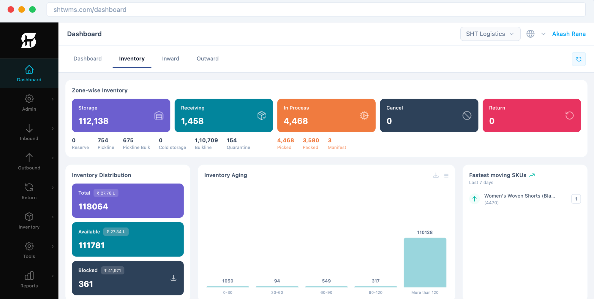Click the In Process zone card
The image size is (594, 299).
click(326, 115)
